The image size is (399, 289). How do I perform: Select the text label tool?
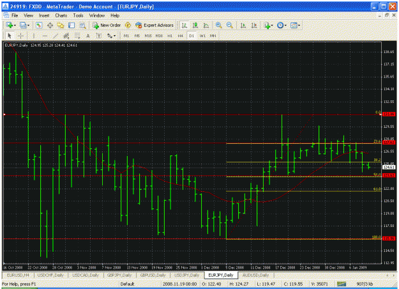point(99,36)
